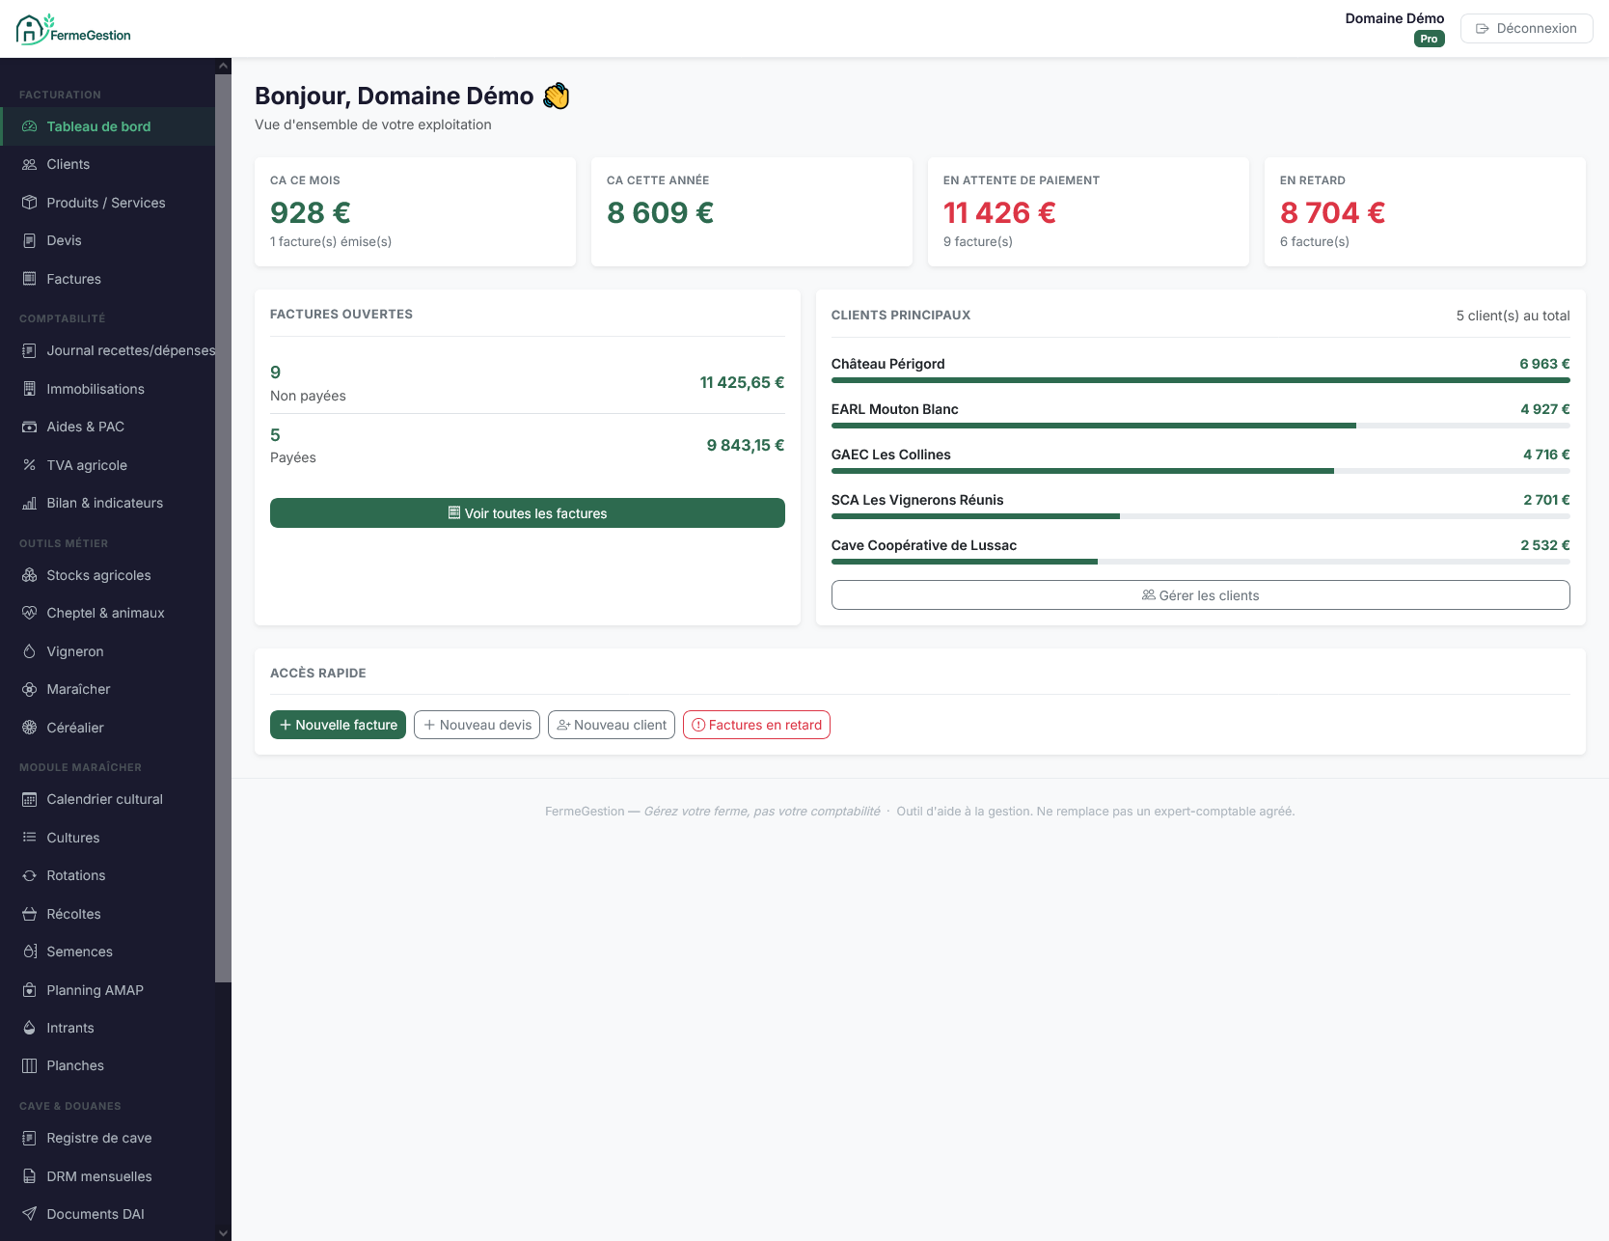This screenshot has height=1241, width=1609.
Task: Click the sidebar scroll down arrow
Action: (x=223, y=1232)
